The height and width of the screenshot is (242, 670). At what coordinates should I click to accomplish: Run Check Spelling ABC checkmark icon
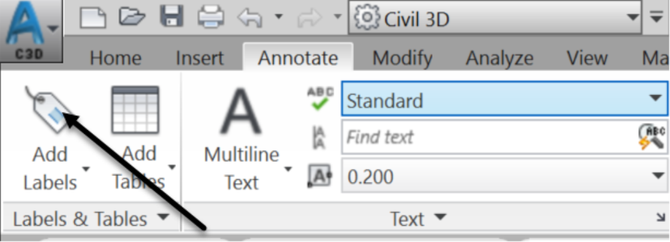320,98
